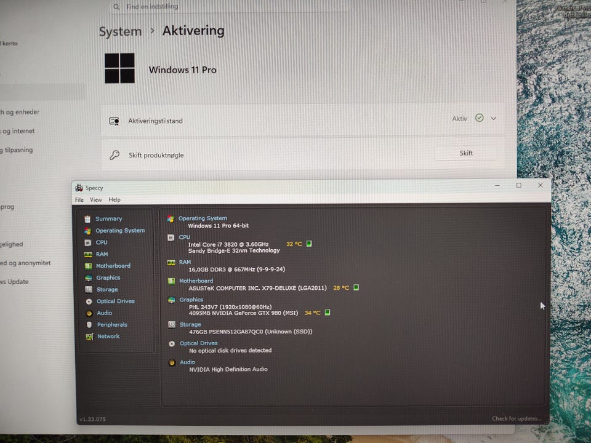Open the View menu in Speccy
This screenshot has height=443, width=591.
[x=96, y=199]
